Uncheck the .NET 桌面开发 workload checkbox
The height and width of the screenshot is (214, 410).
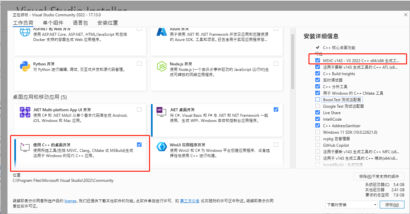coord(276,110)
